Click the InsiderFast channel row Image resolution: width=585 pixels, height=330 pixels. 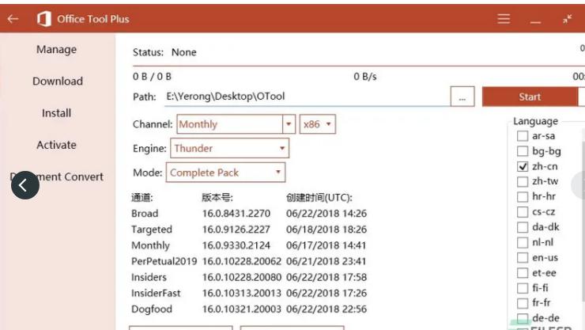[249, 293]
